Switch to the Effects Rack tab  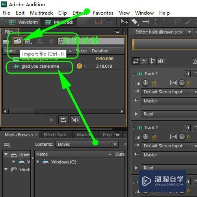pos(55,135)
